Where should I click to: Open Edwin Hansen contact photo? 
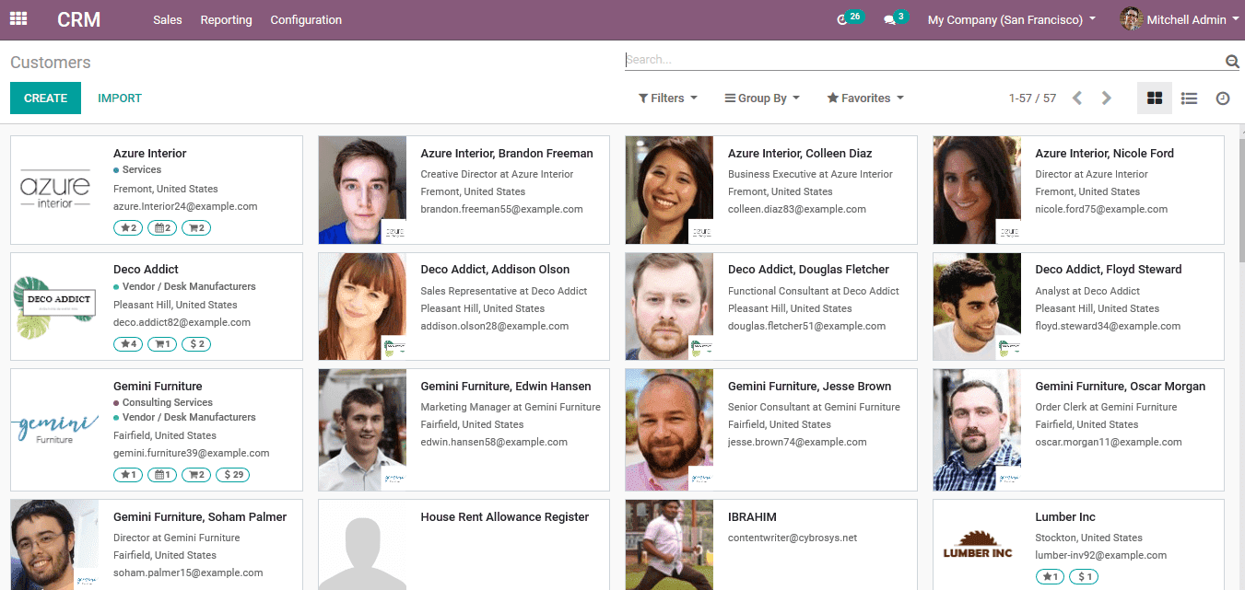coord(362,430)
